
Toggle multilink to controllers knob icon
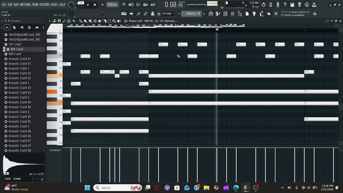[152, 14]
